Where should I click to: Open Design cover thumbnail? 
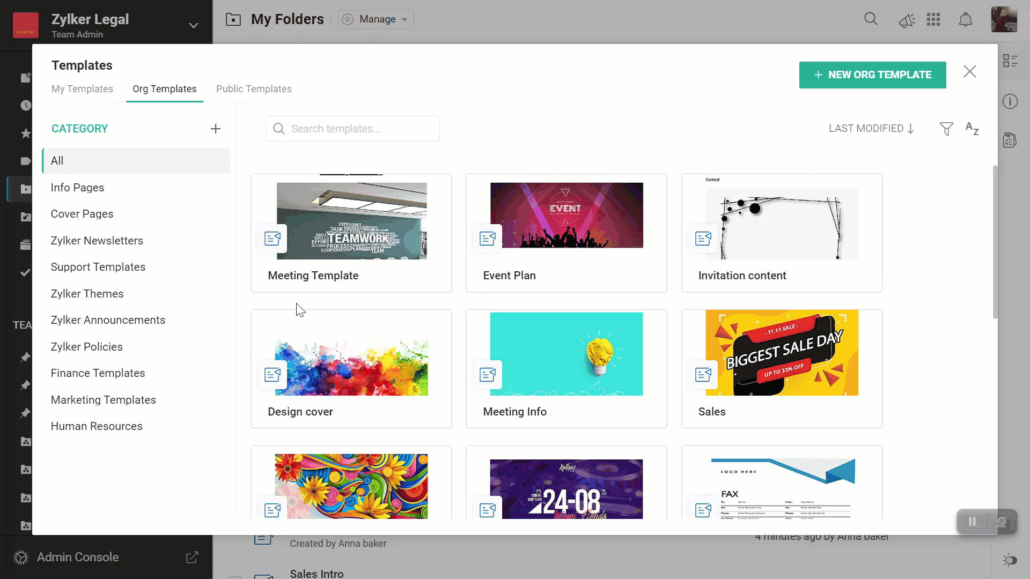(x=351, y=368)
